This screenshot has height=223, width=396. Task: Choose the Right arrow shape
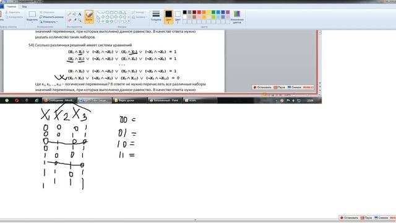pyautogui.click(x=116, y=17)
